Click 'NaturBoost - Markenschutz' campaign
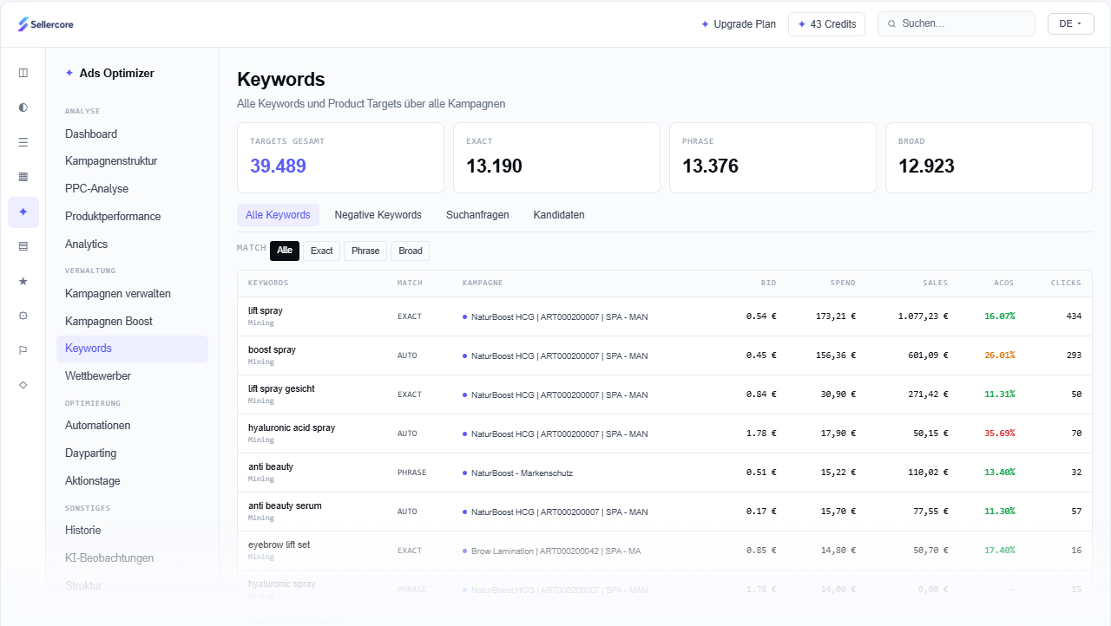 (522, 473)
